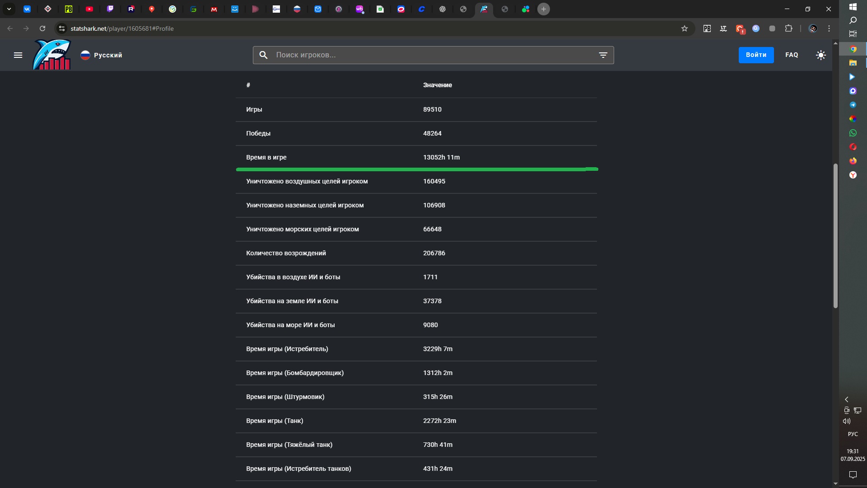The image size is (867, 488).
Task: Open the FAQ page
Action: click(792, 55)
